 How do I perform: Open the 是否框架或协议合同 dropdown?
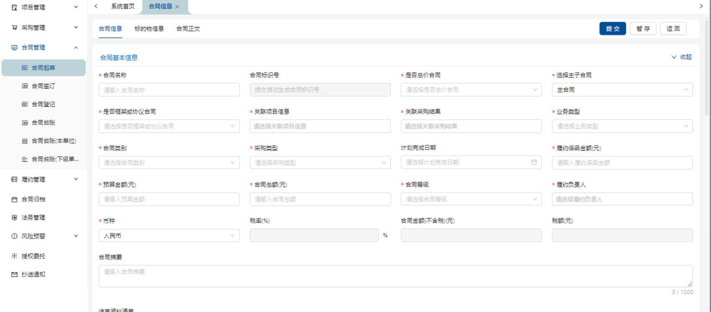169,126
